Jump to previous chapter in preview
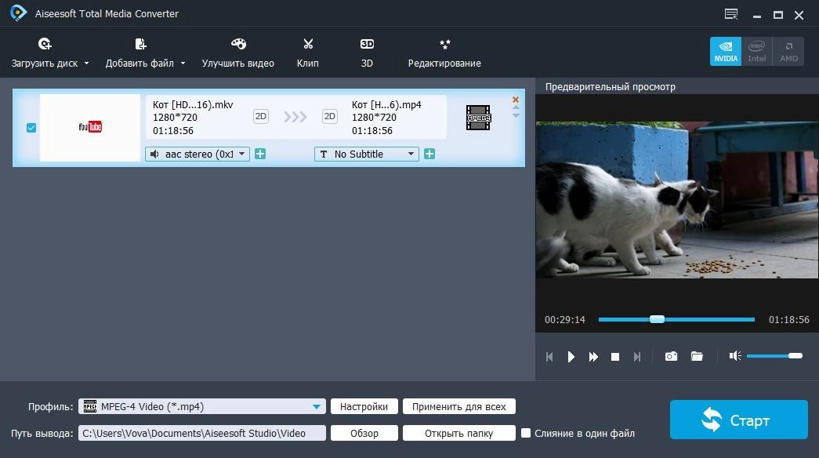The image size is (819, 458). point(549,357)
